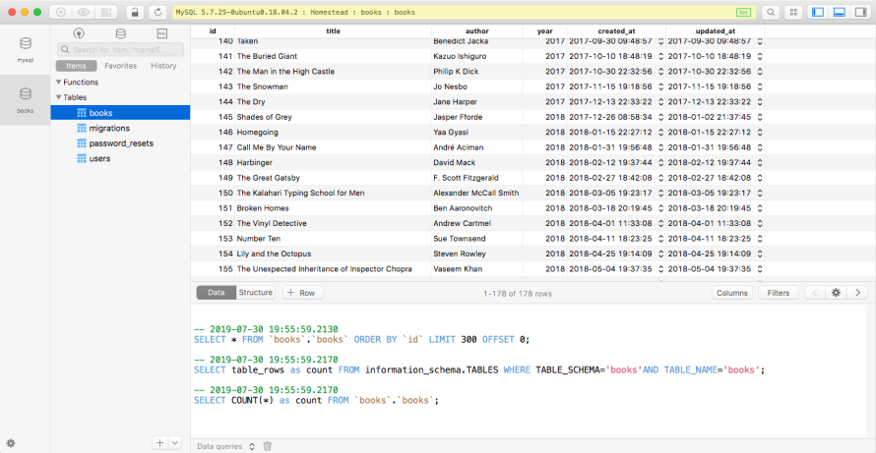Select the books database in left rail
Image resolution: width=876 pixels, height=453 pixels.
(26, 100)
